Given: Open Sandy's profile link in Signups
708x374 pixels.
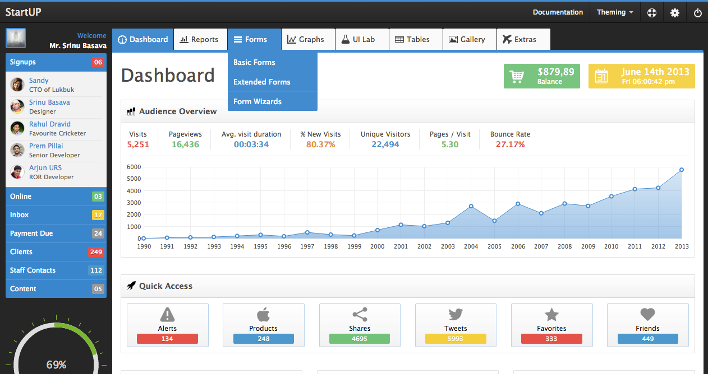Looking at the screenshot, I should point(39,81).
